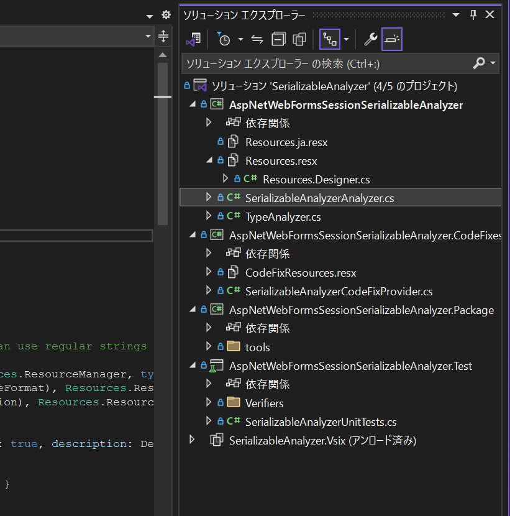Collapse the bold AspNetWebFormsSessionSerializableAnalyzer project
This screenshot has width=510, height=516.
[193, 104]
